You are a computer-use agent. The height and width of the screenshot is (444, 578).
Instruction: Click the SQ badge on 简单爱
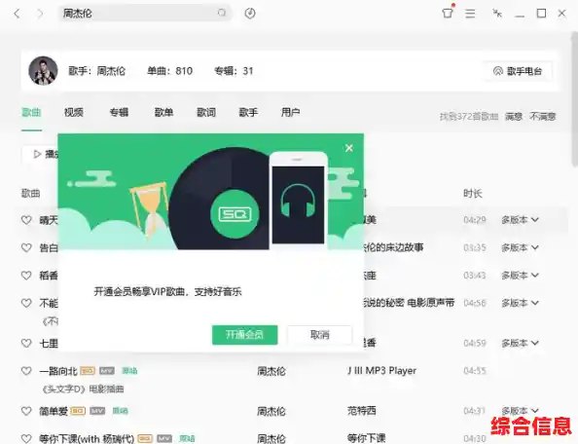(x=78, y=411)
